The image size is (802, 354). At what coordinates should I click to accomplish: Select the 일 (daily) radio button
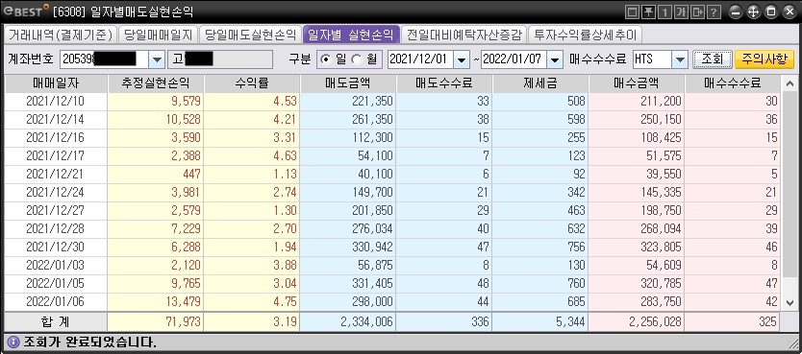[325, 59]
